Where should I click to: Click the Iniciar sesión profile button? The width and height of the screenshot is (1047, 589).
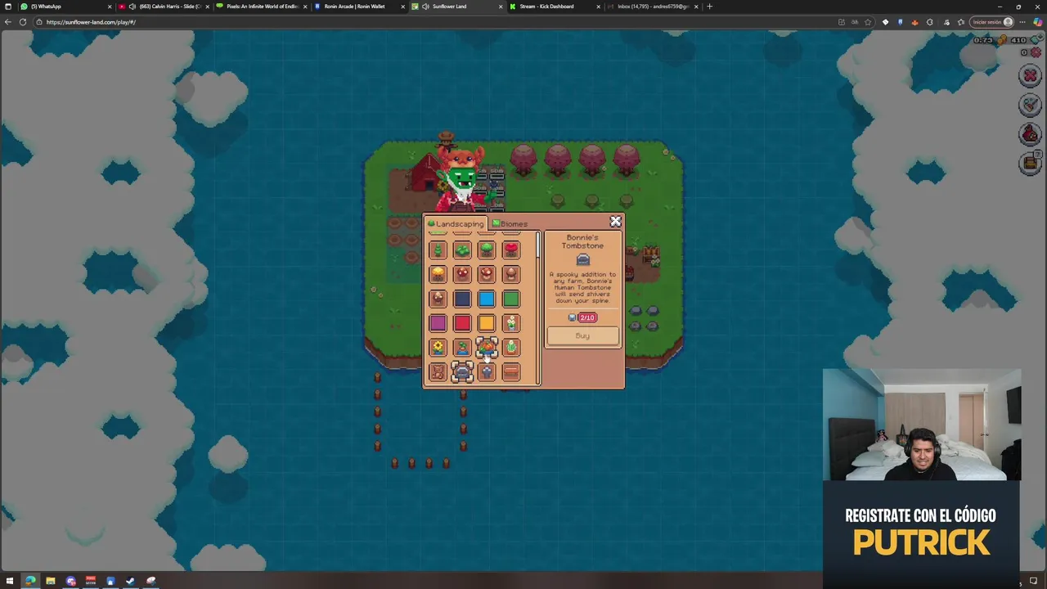click(993, 22)
